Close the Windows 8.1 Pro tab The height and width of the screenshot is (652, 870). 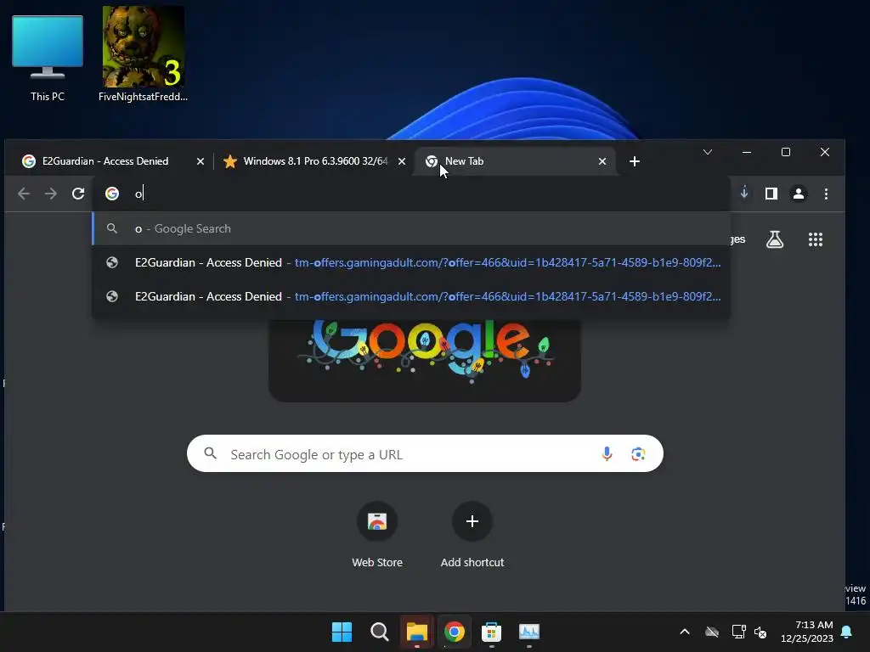[402, 161]
